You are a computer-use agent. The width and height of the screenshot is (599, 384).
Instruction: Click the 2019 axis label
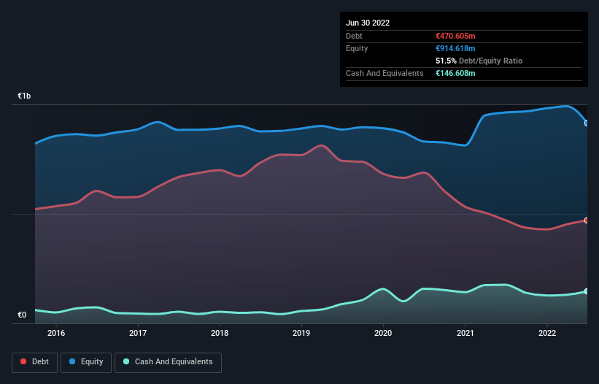click(x=301, y=333)
